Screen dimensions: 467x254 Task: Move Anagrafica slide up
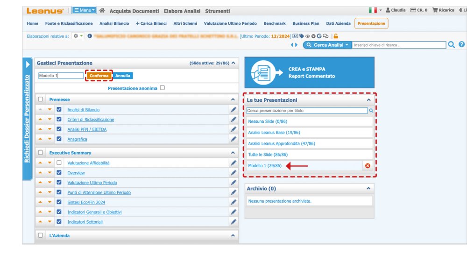(x=40, y=139)
